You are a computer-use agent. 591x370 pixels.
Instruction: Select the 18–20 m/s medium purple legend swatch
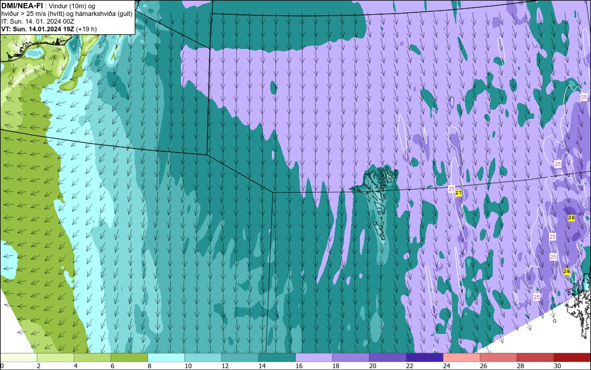point(351,358)
